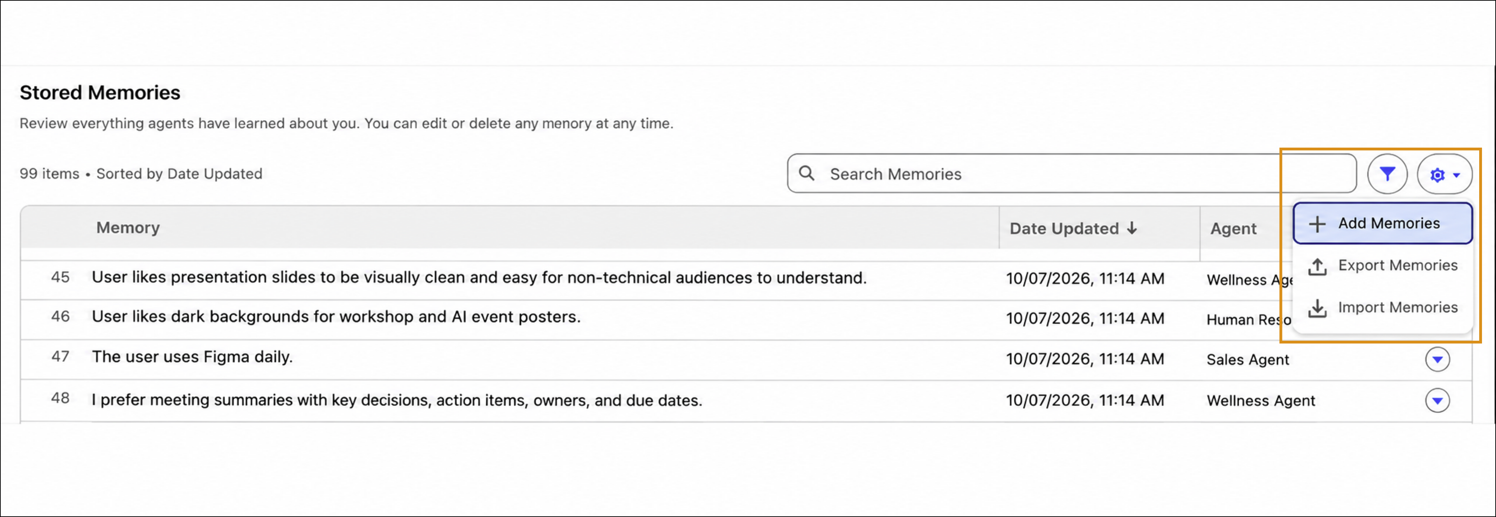Click date cell of row 45
1496x517 pixels.
pos(1085,278)
